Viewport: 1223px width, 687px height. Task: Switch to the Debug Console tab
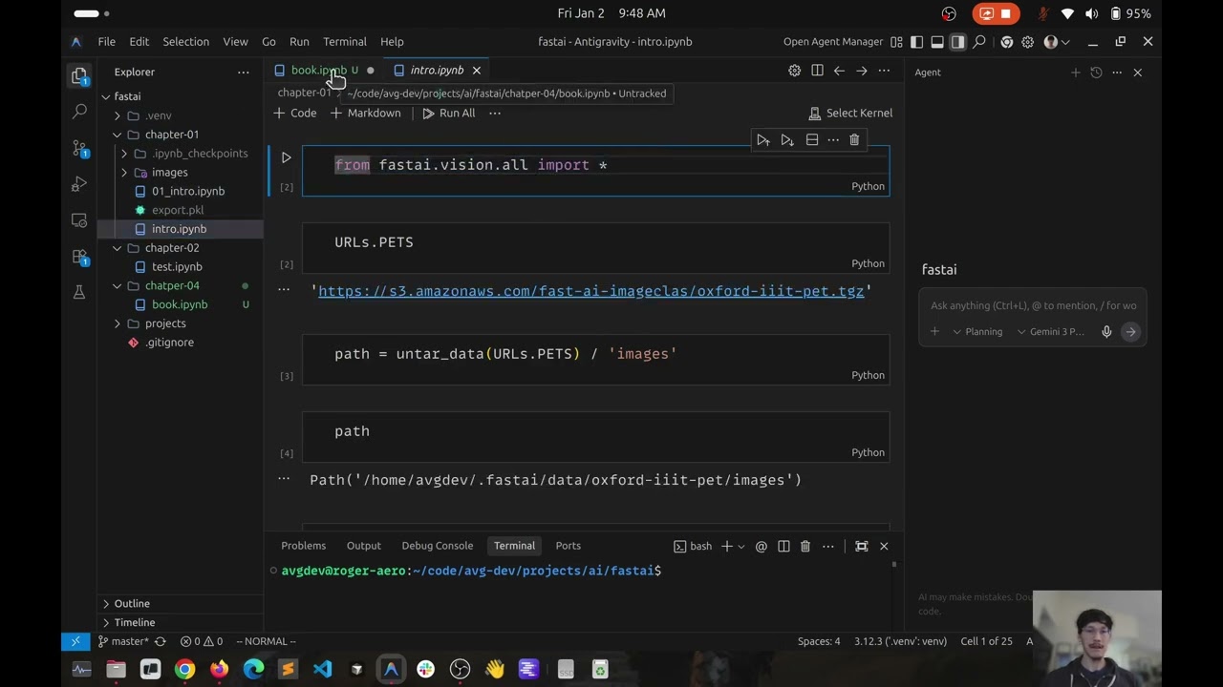(437, 546)
